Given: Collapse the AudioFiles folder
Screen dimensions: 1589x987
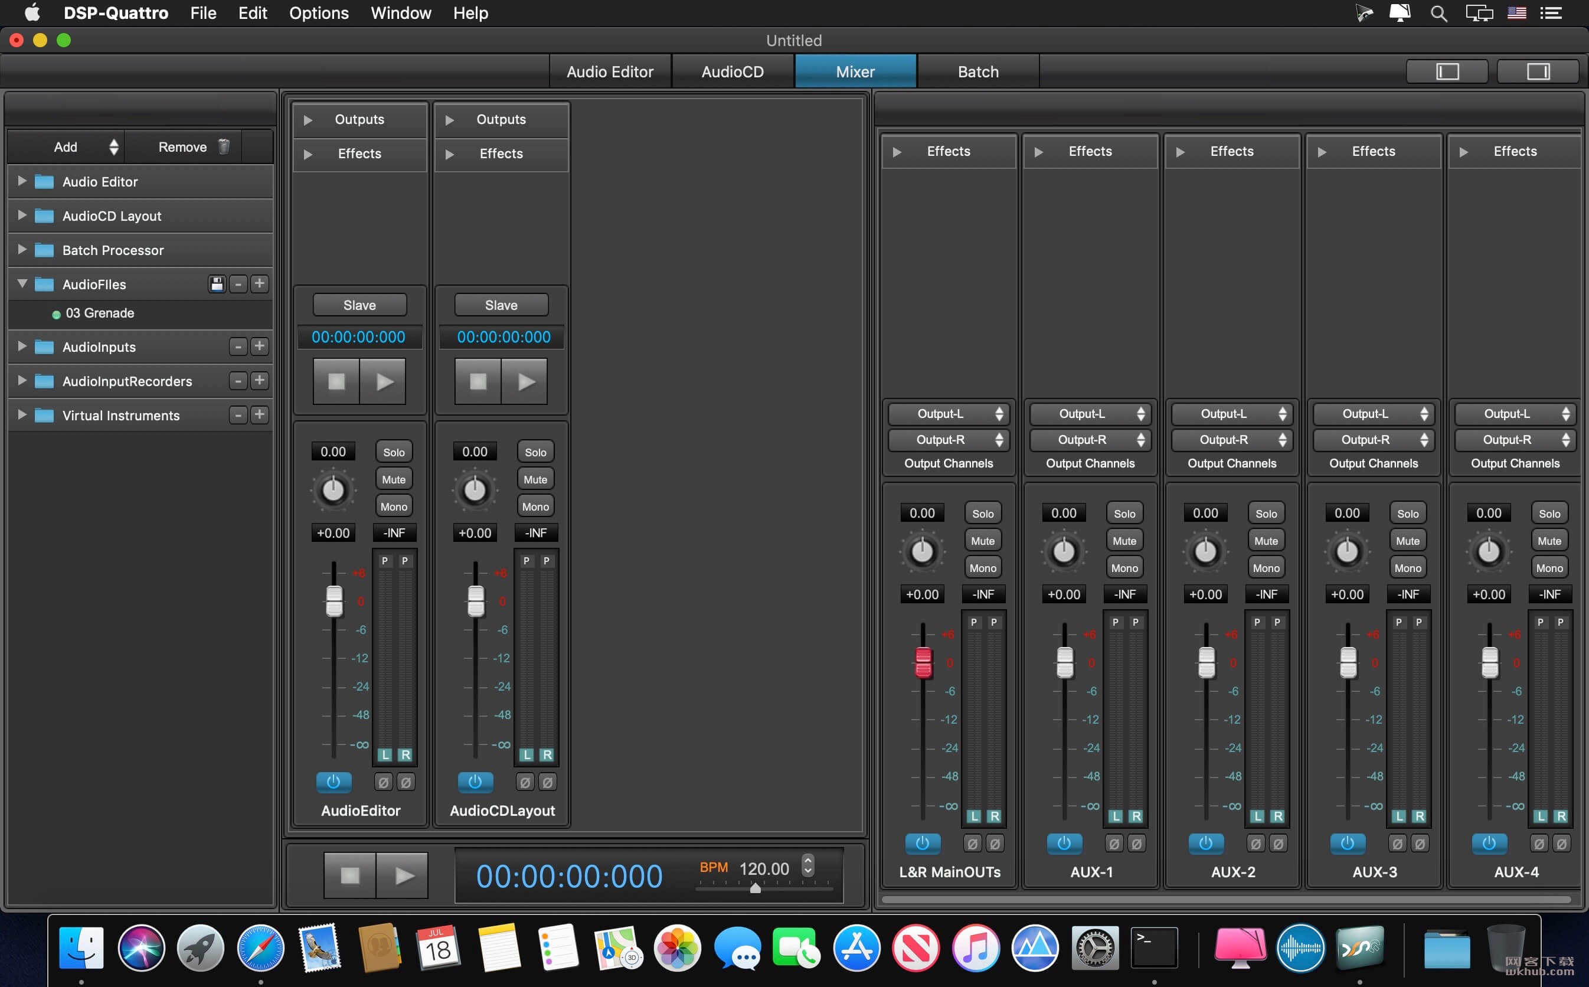Looking at the screenshot, I should click(21, 283).
